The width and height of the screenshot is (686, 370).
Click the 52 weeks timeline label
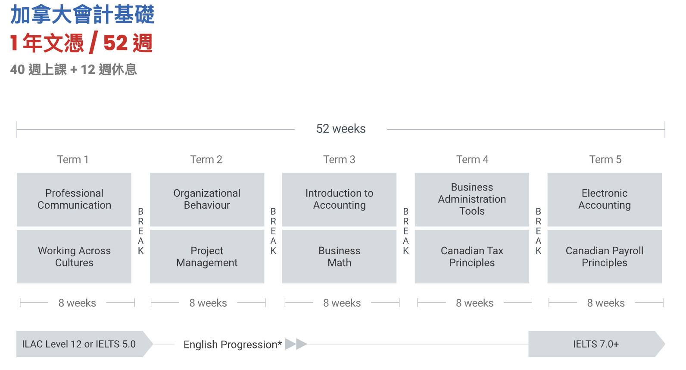point(341,129)
